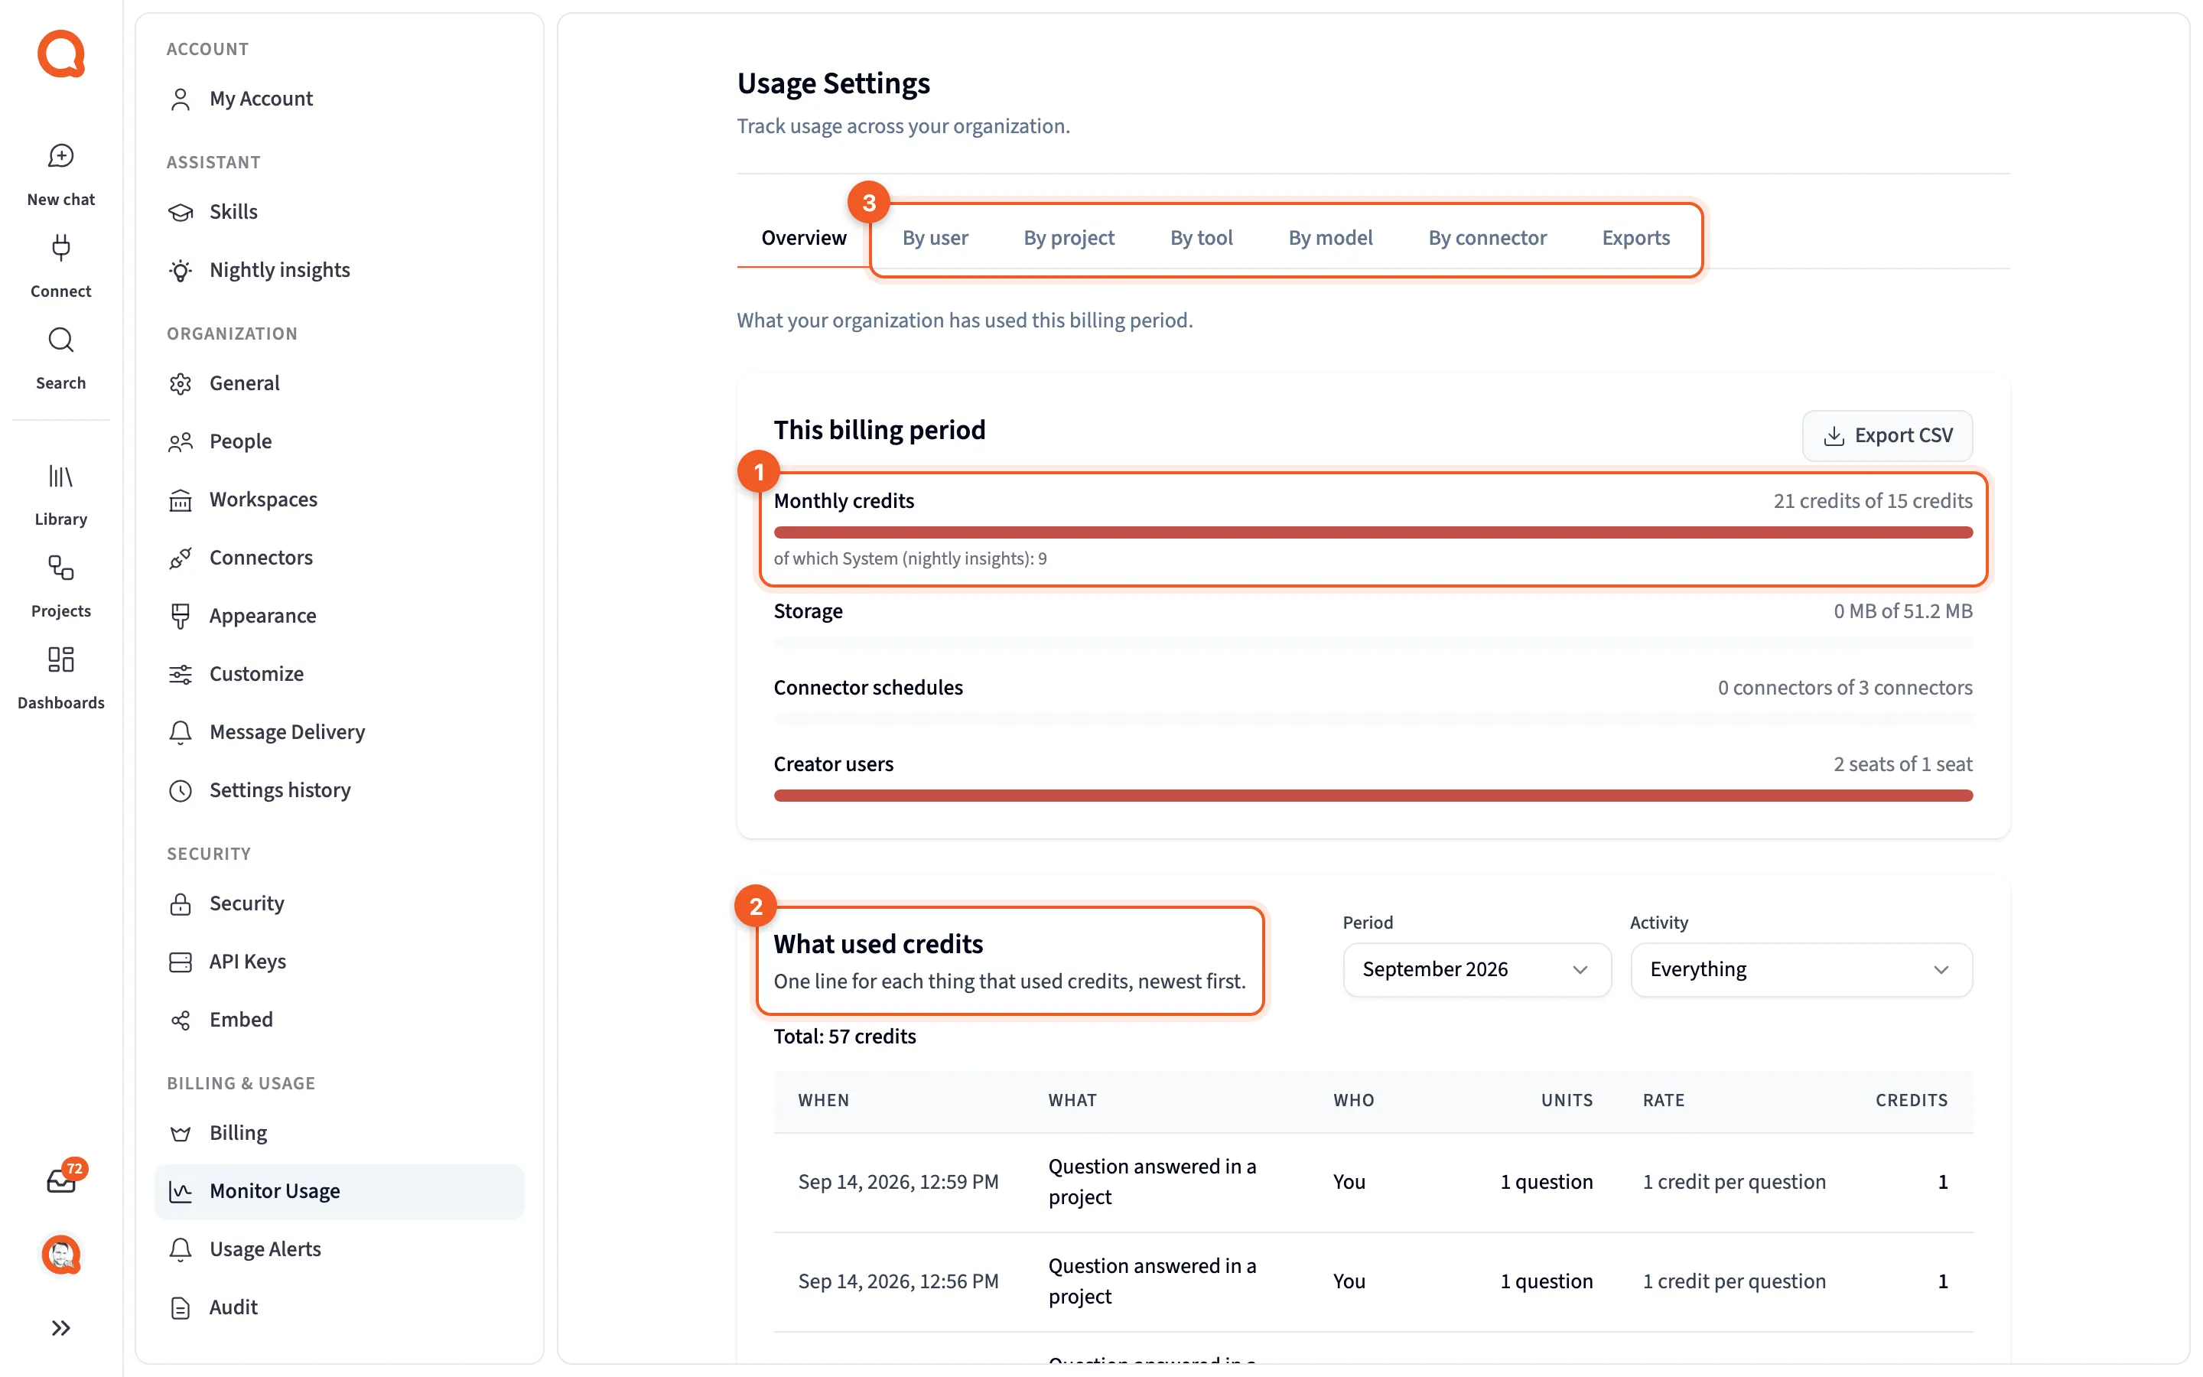
Task: Click 'Total: 57 credits' text
Action: coord(844,1036)
